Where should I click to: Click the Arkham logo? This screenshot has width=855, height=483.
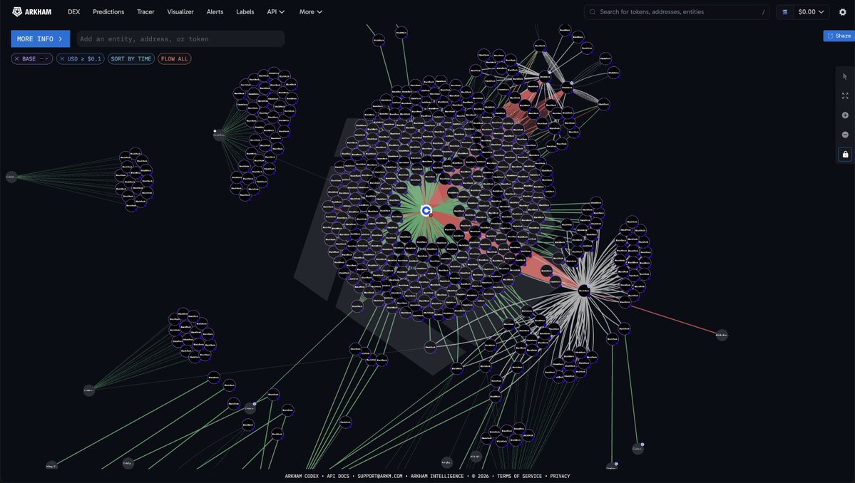(31, 11)
